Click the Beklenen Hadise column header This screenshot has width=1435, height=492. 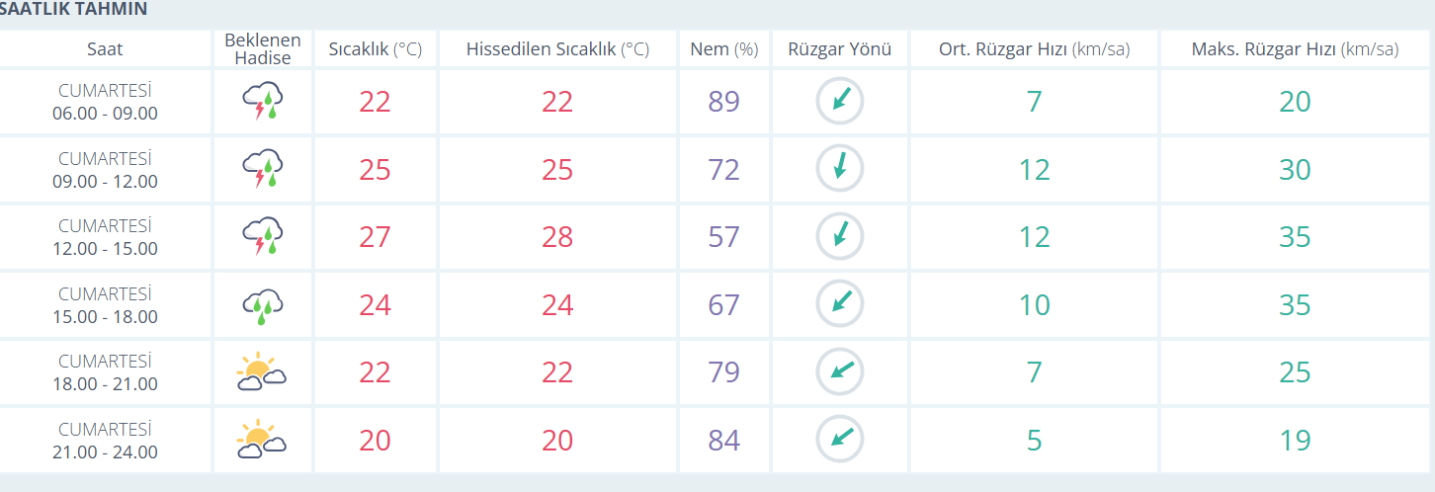click(263, 49)
